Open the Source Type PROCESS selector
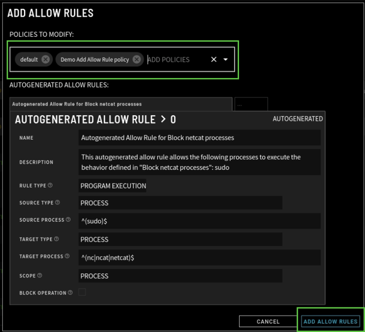Screen dimensions: 365x332 click(181, 203)
